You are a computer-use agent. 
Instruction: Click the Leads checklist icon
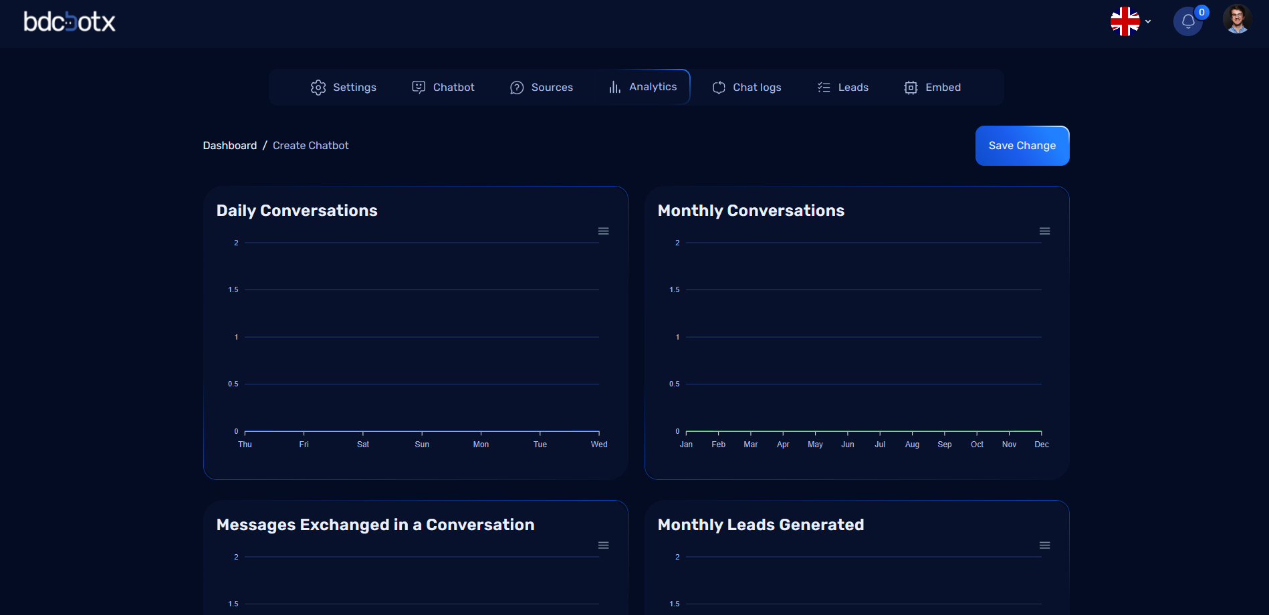click(x=822, y=87)
